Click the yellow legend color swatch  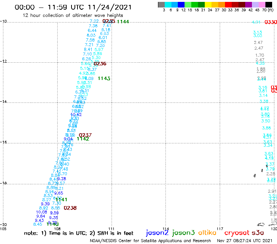pyautogui.click(x=208, y=5)
